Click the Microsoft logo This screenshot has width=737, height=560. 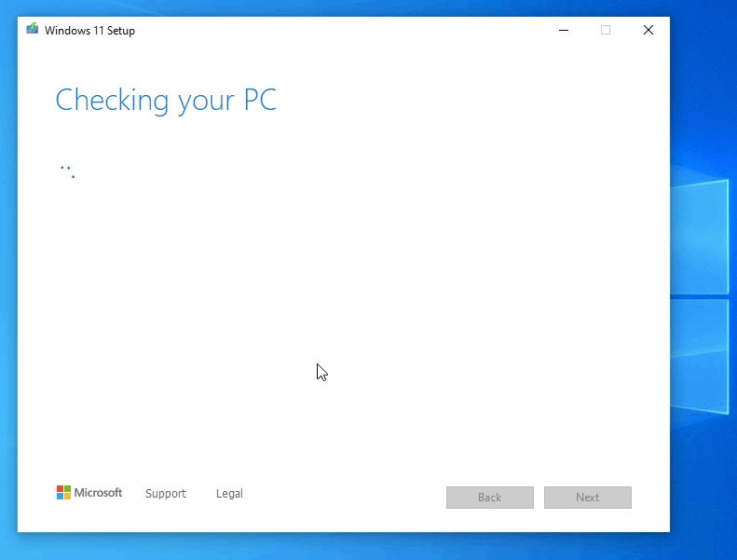click(x=89, y=493)
